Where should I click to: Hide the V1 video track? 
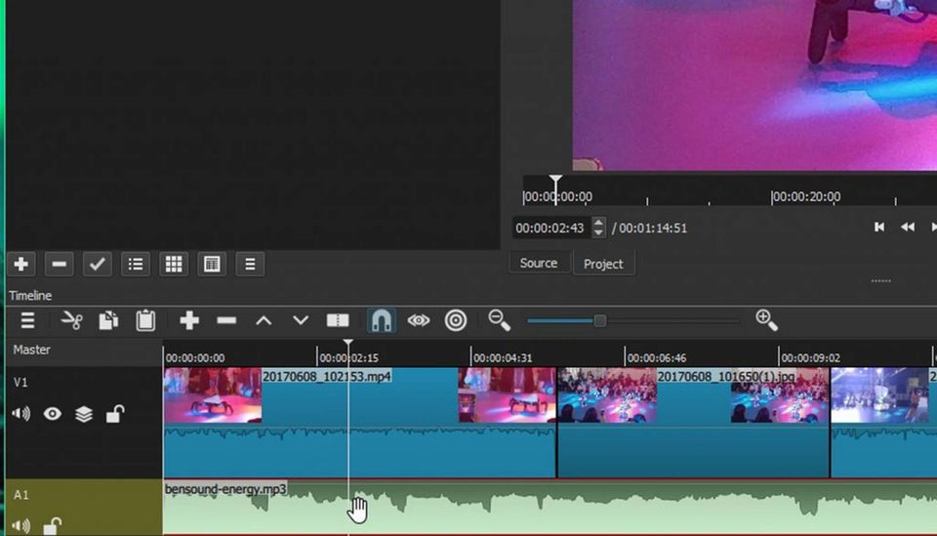(53, 414)
